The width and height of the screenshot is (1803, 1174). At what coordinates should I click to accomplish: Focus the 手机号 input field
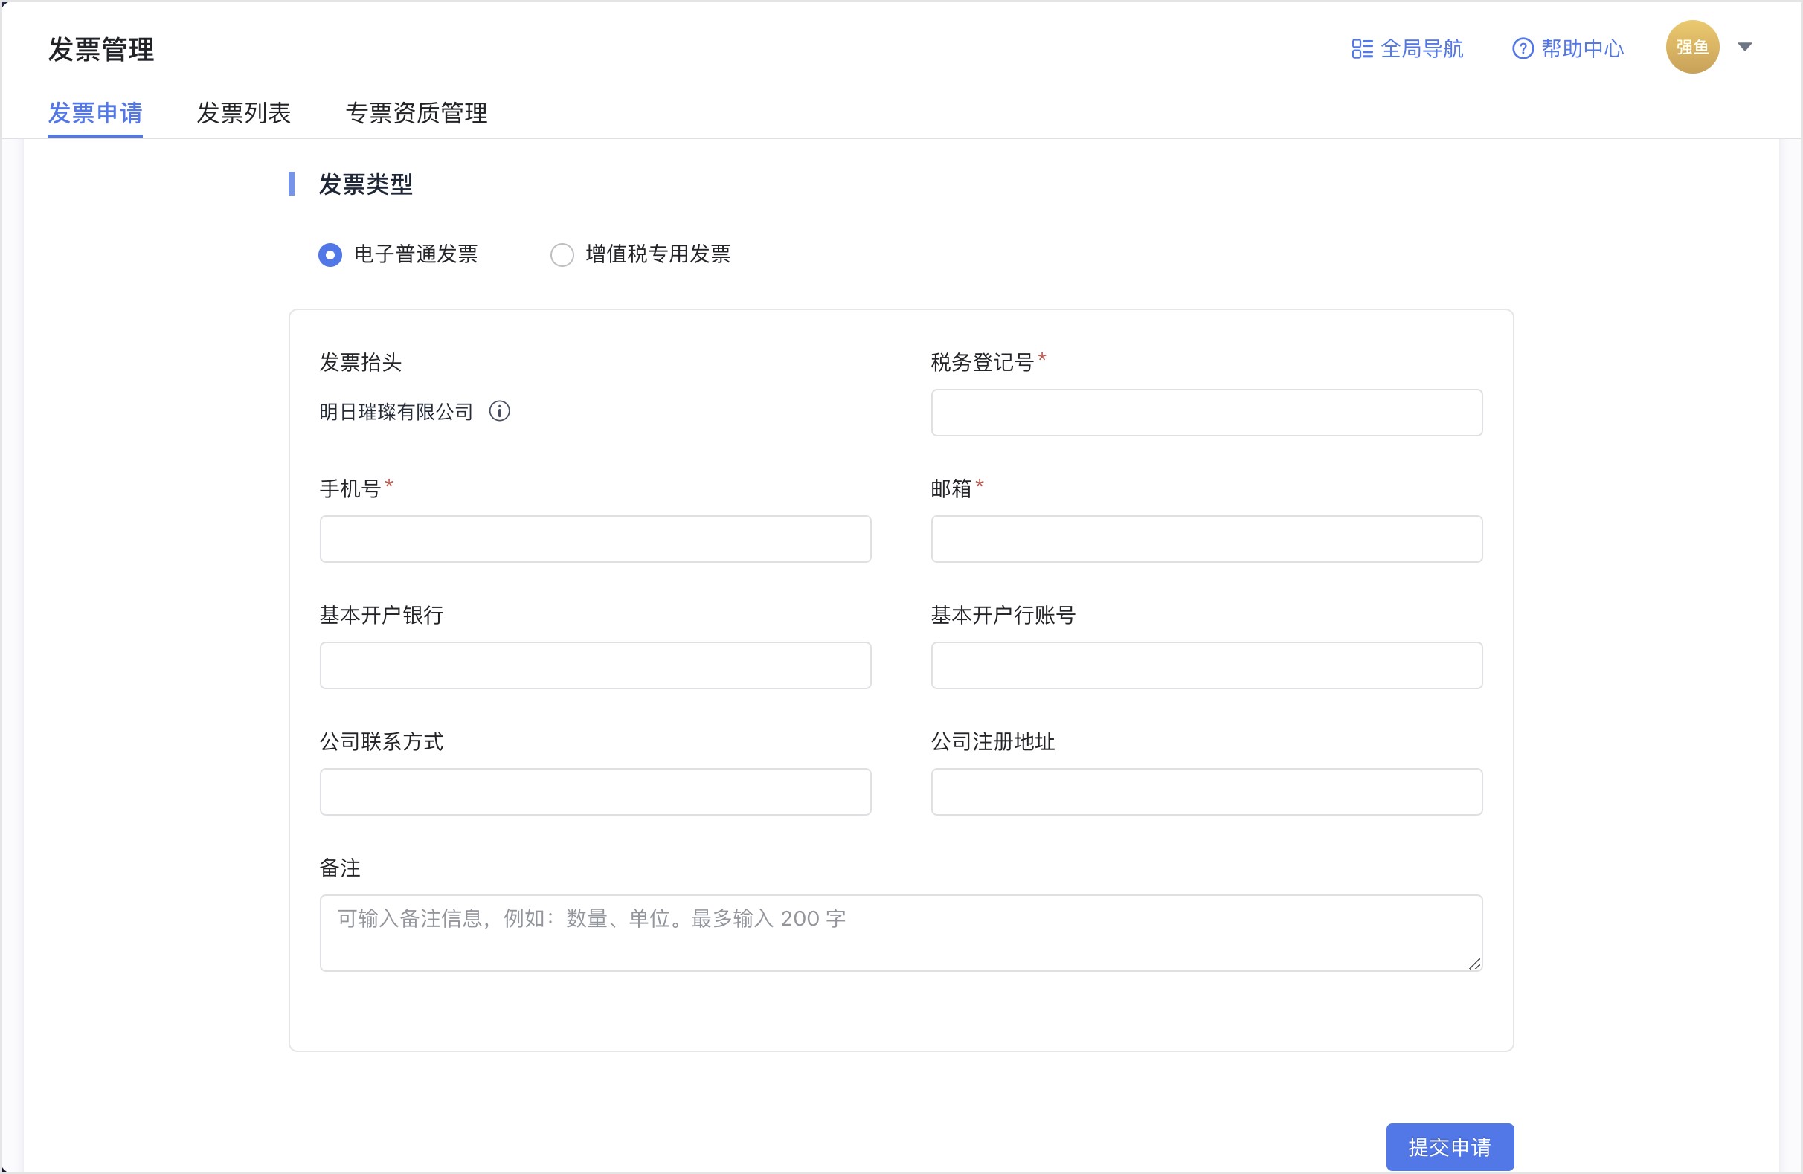click(x=596, y=538)
